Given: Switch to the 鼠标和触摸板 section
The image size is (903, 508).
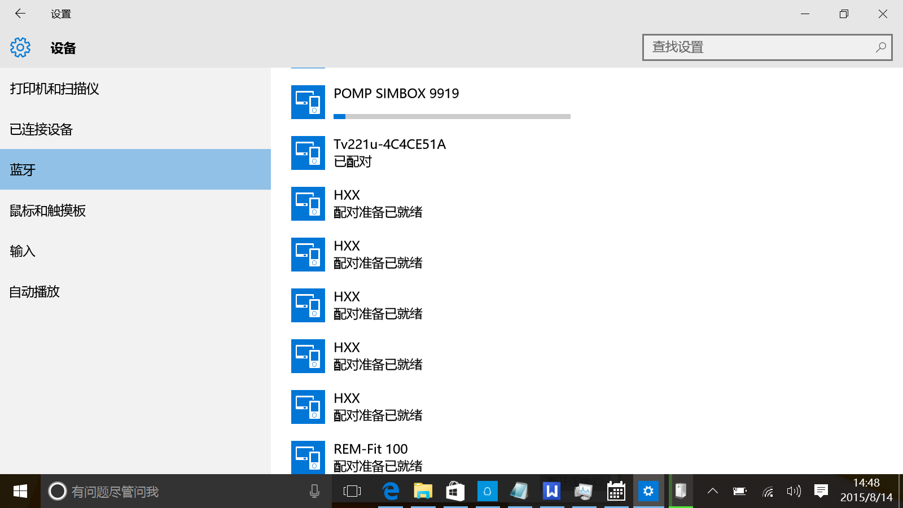Looking at the screenshot, I should (48, 211).
